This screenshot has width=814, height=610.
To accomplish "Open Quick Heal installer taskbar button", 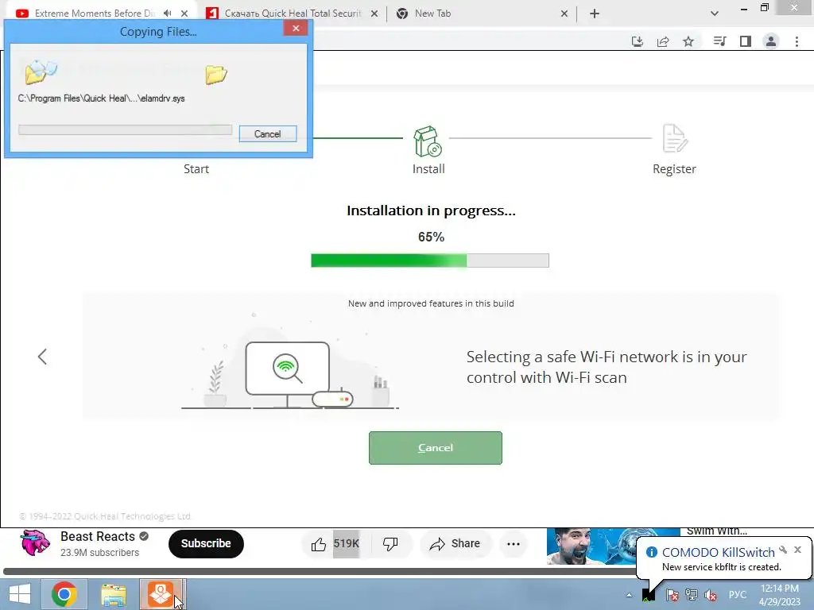I will 161,594.
